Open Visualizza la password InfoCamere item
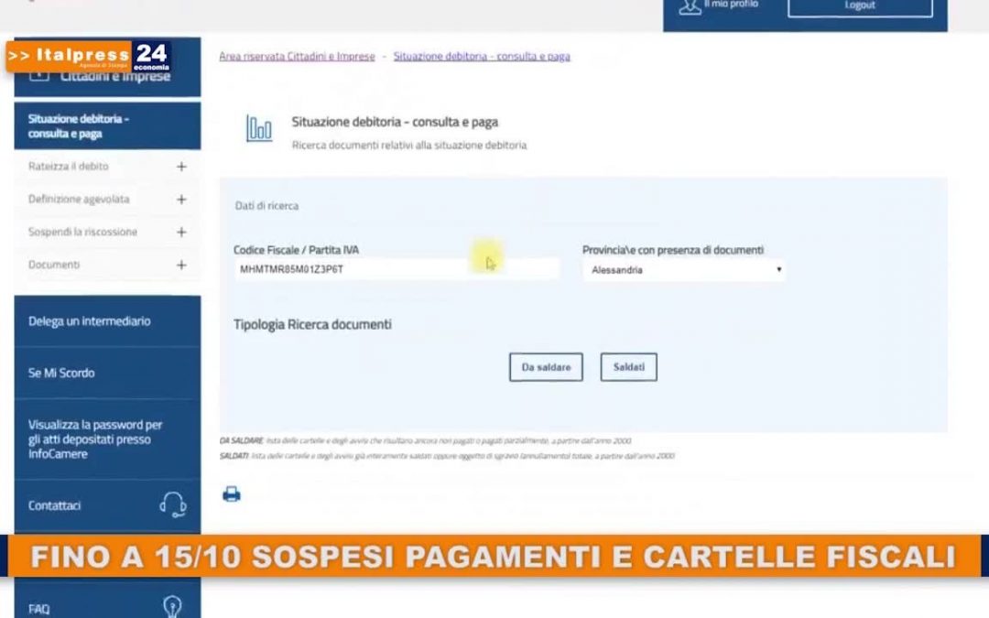989x618 pixels. pyautogui.click(x=107, y=439)
